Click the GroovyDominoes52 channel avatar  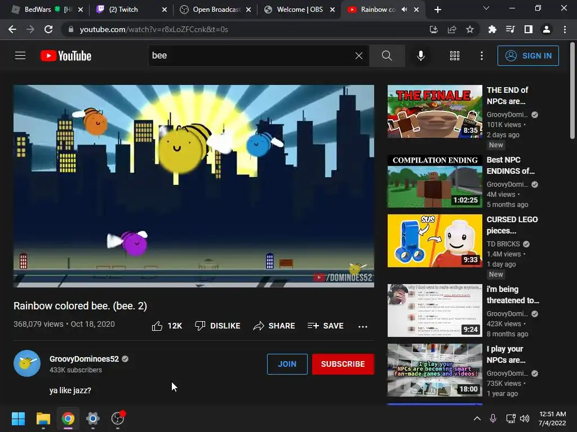point(27,363)
